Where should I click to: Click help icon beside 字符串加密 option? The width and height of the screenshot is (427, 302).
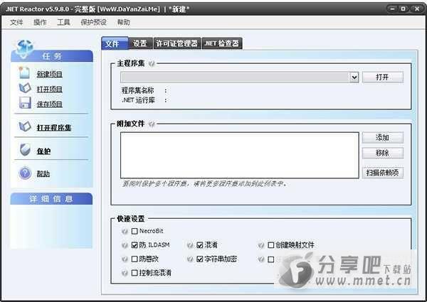pyautogui.click(x=190, y=259)
